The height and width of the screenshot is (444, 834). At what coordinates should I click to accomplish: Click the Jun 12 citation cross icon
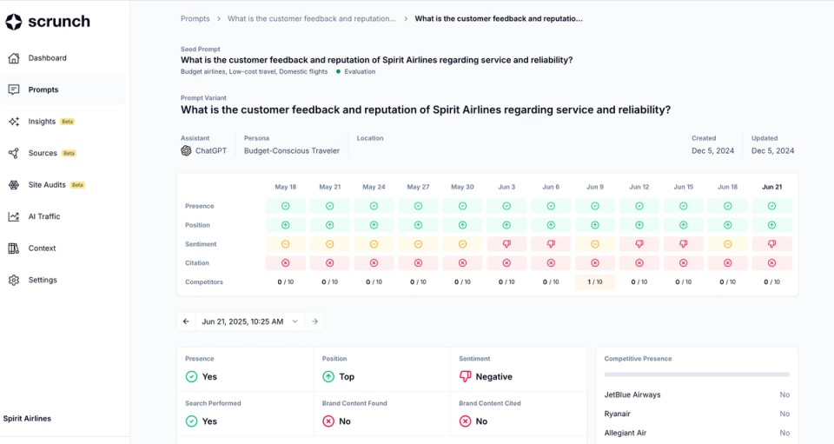click(x=639, y=263)
